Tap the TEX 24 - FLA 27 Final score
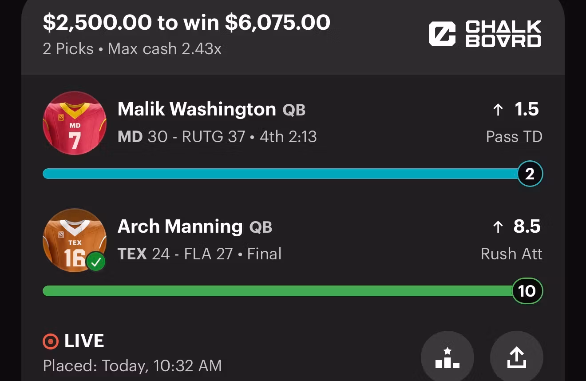This screenshot has width=586, height=381. (199, 254)
